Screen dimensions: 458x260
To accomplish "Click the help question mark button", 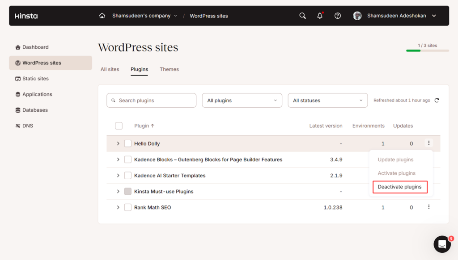I will coord(338,15).
